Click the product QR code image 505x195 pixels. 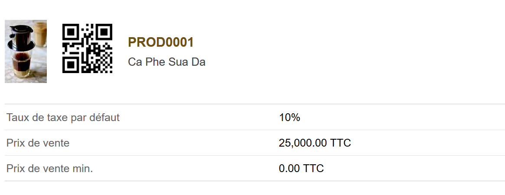pyautogui.click(x=87, y=48)
